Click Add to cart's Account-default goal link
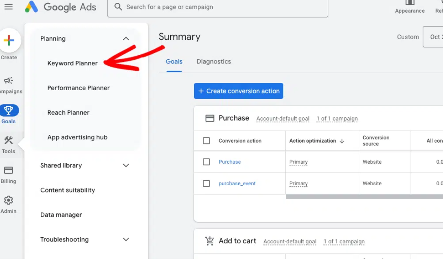The width and height of the screenshot is (443, 260). pyautogui.click(x=290, y=242)
